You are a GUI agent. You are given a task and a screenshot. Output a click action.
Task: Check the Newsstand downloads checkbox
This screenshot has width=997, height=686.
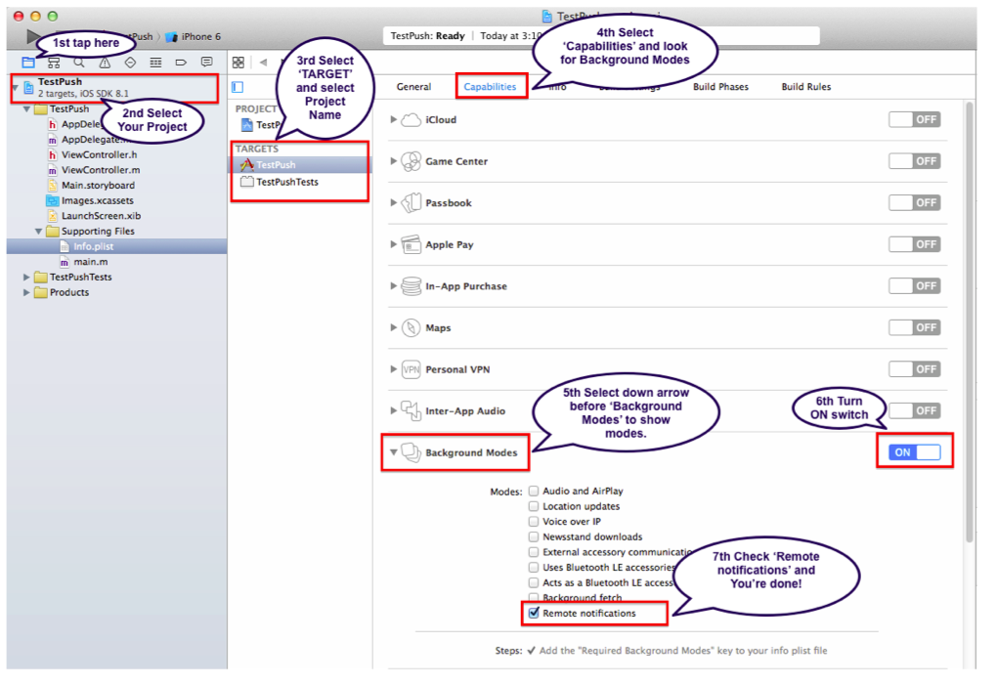(534, 536)
